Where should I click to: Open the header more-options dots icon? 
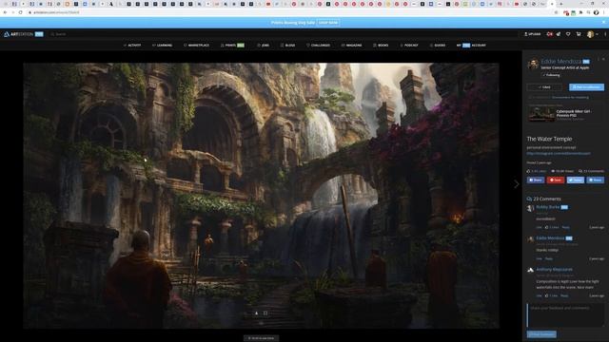pyautogui.click(x=605, y=34)
